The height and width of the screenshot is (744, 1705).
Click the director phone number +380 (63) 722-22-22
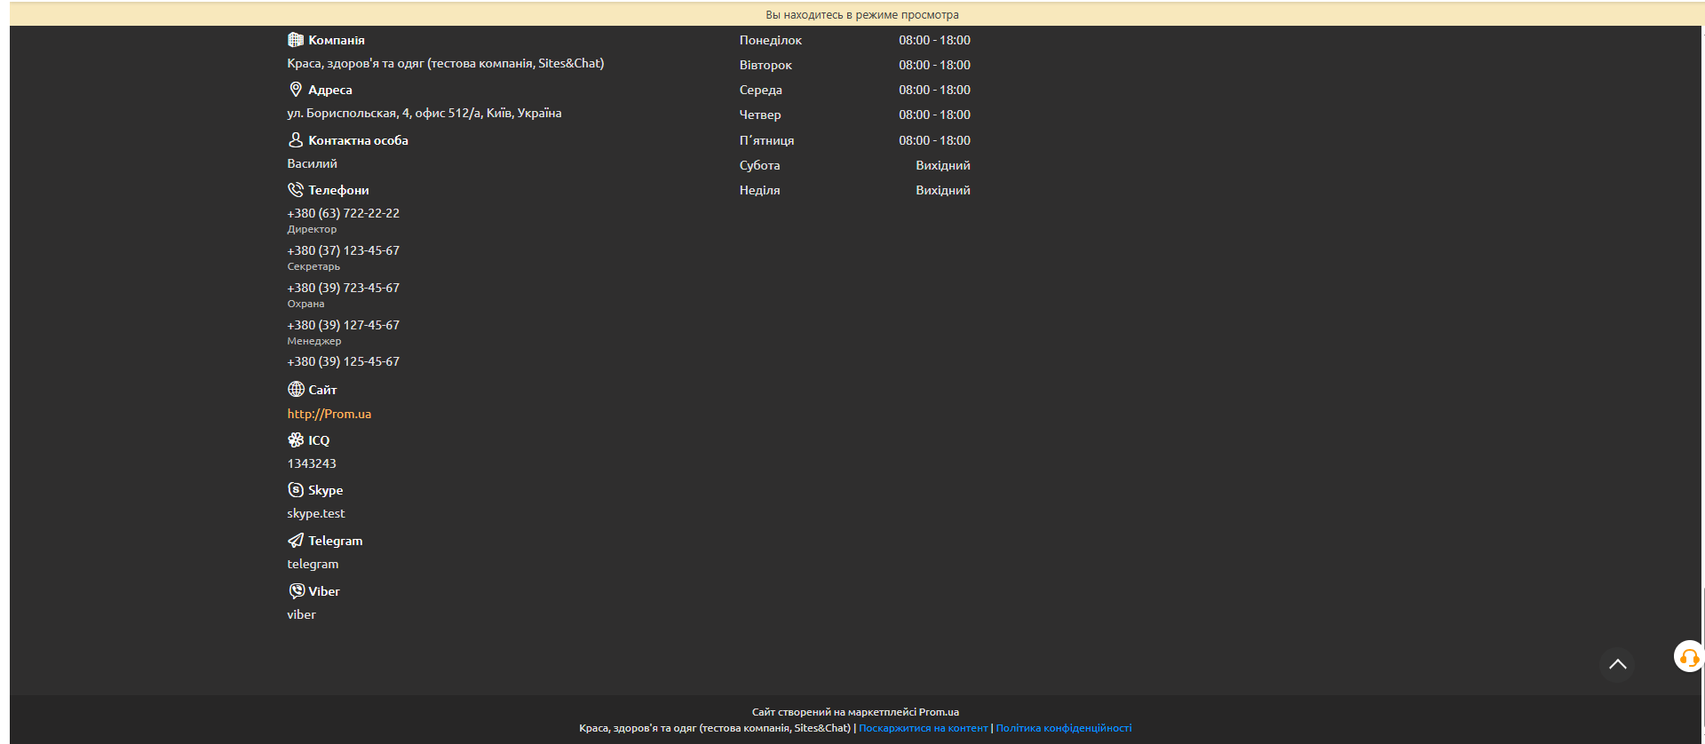point(343,213)
